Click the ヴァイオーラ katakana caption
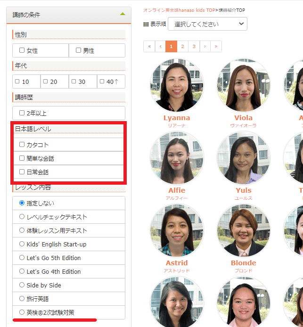The width and height of the screenshot is (303, 327). pos(243,125)
